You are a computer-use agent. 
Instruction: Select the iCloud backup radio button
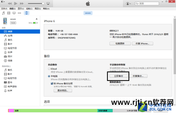coord(49,69)
